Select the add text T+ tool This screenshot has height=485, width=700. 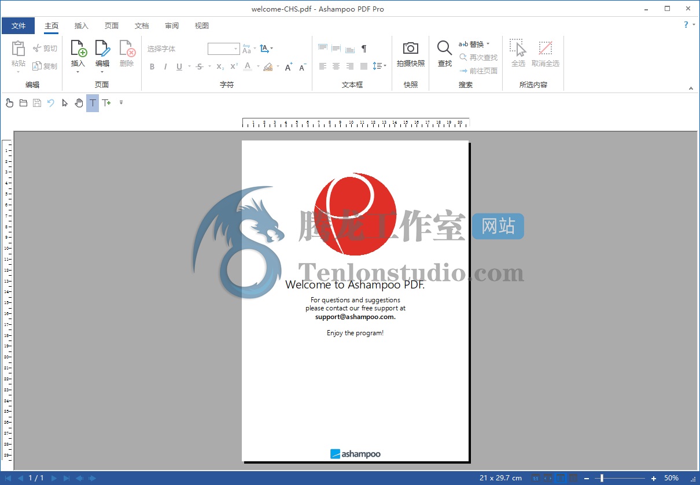(106, 103)
